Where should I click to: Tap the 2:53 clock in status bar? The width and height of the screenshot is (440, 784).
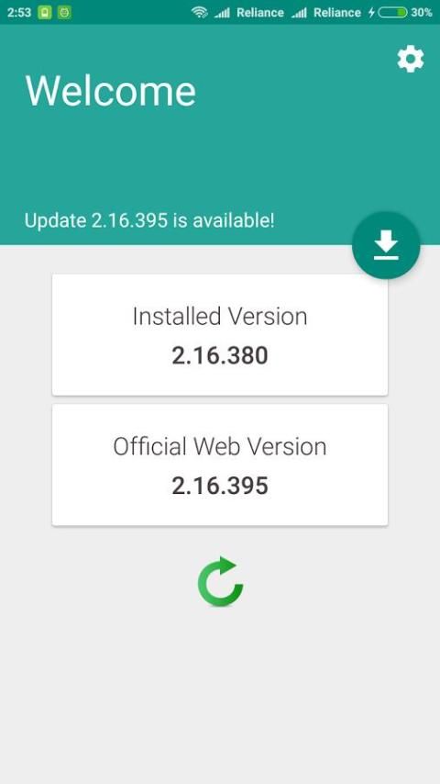coord(19,13)
